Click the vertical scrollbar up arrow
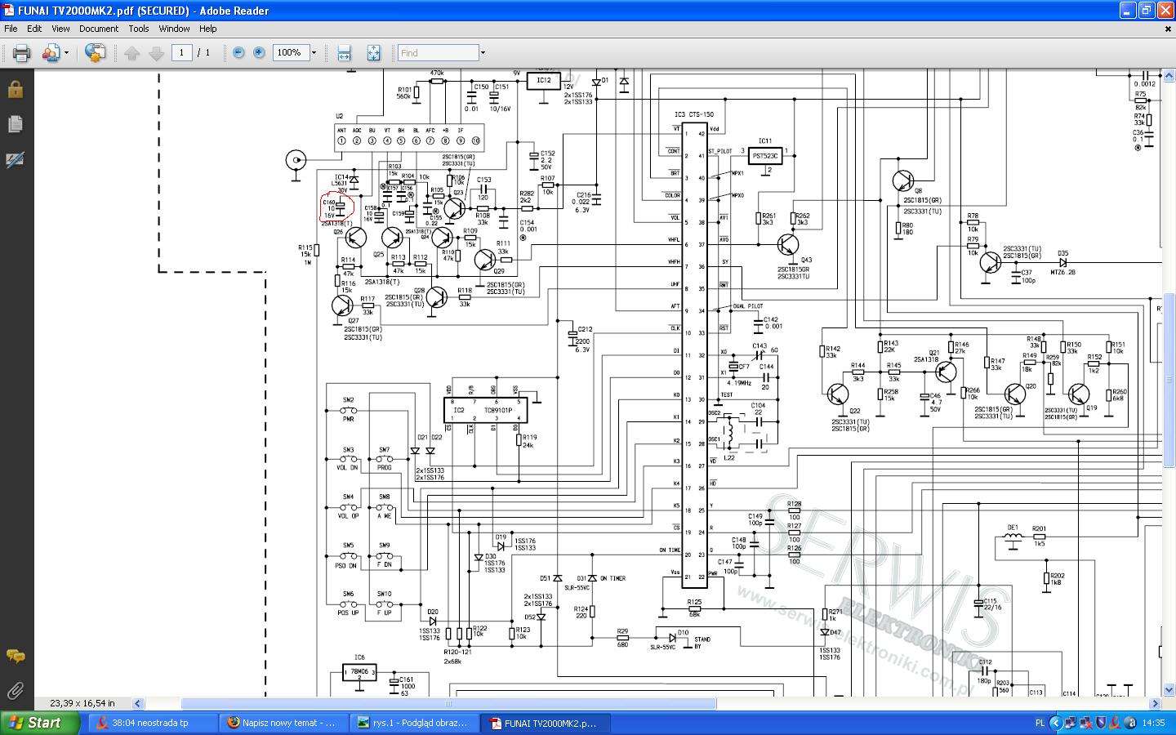This screenshot has height=735, width=1176. (1169, 75)
